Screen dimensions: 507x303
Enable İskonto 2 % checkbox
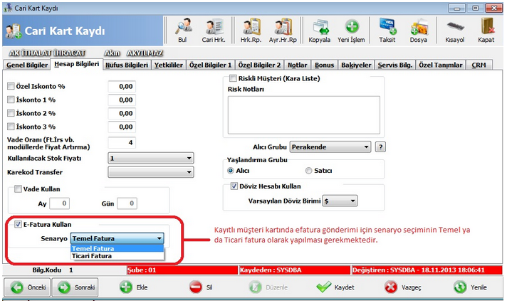click(x=11, y=113)
